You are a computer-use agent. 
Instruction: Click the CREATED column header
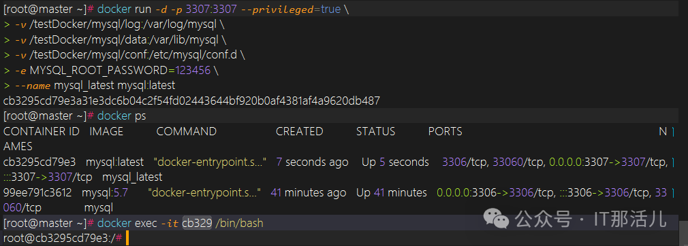[x=299, y=131]
